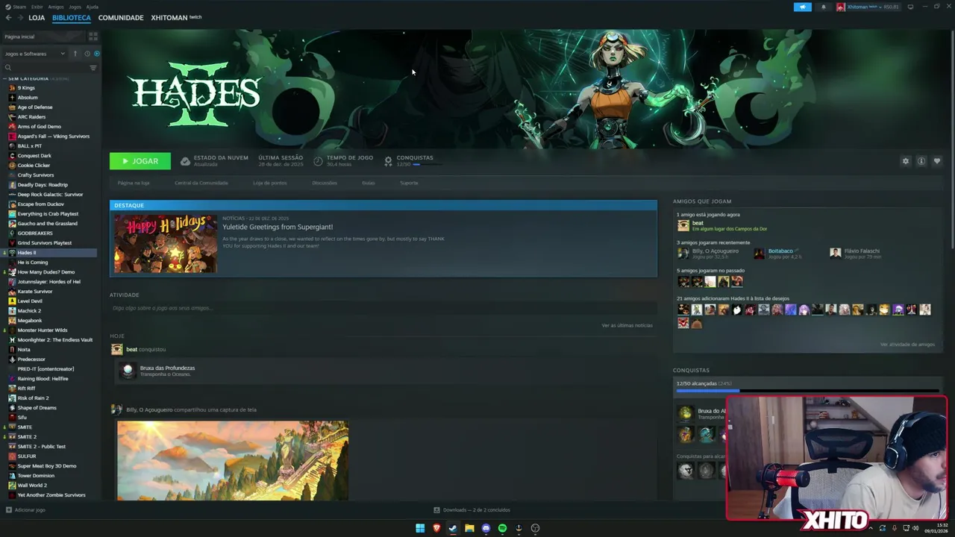Toggle the ready-to-play filter
This screenshot has width=955, height=537.
97,54
